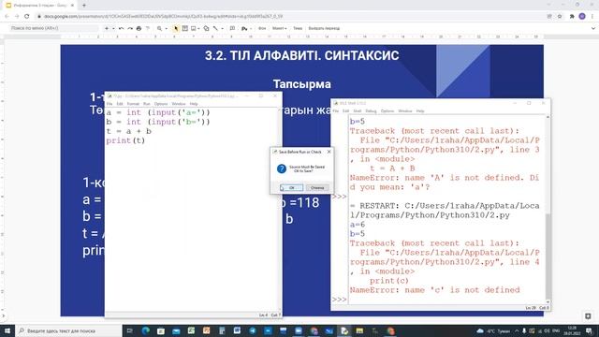Screen dimensions: 599x337
Task: Open Help menu in the IDLE Shell window
Action: point(420,111)
